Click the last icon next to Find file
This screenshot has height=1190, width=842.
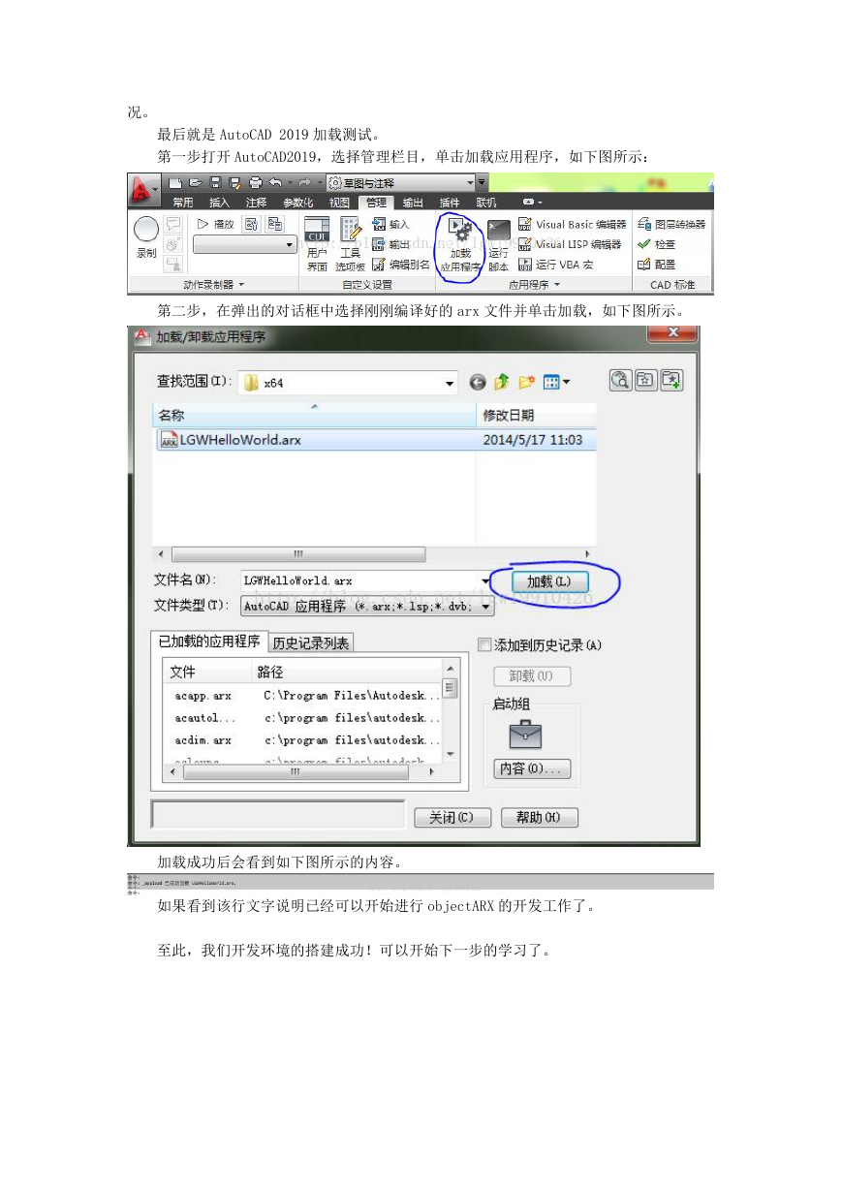point(671,380)
